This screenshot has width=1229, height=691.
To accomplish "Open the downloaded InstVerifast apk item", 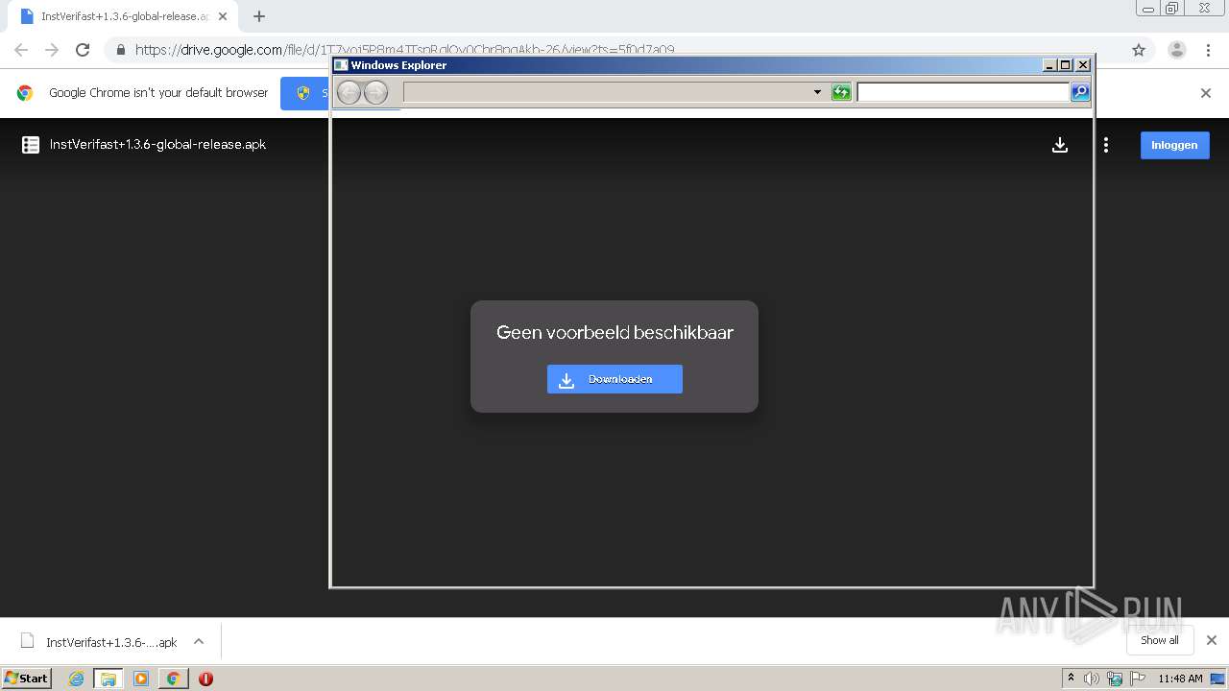I will (99, 642).
